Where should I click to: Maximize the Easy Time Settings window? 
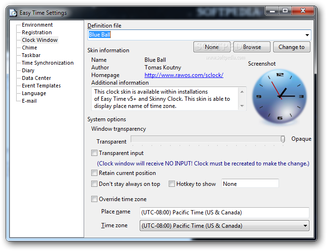click(285, 11)
